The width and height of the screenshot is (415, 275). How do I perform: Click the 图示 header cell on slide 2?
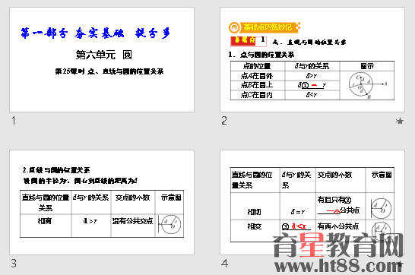pos(367,66)
